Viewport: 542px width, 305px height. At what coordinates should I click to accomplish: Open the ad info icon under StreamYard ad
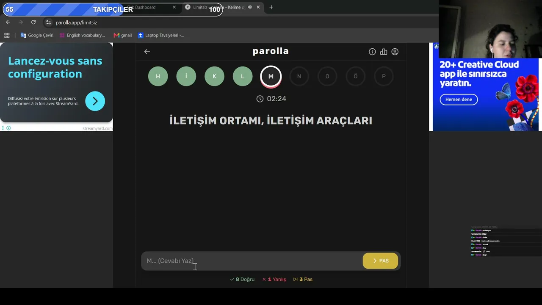8,128
